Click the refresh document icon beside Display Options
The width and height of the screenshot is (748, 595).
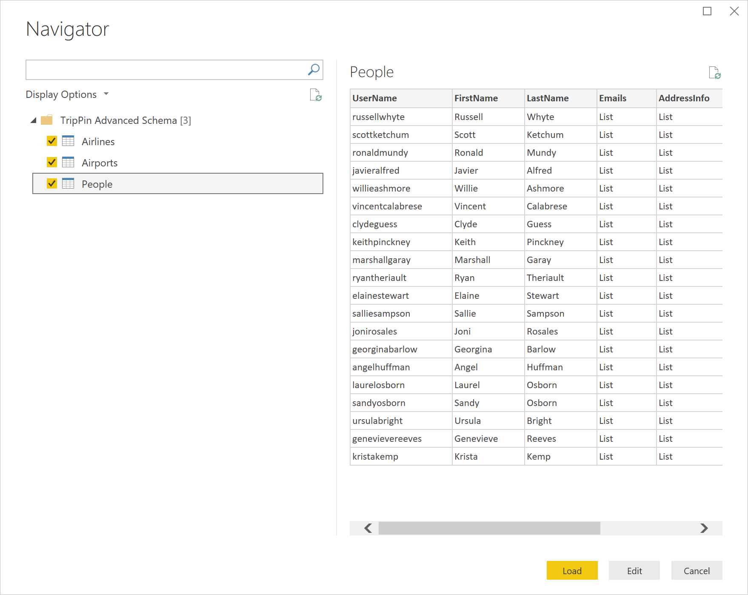pyautogui.click(x=315, y=95)
